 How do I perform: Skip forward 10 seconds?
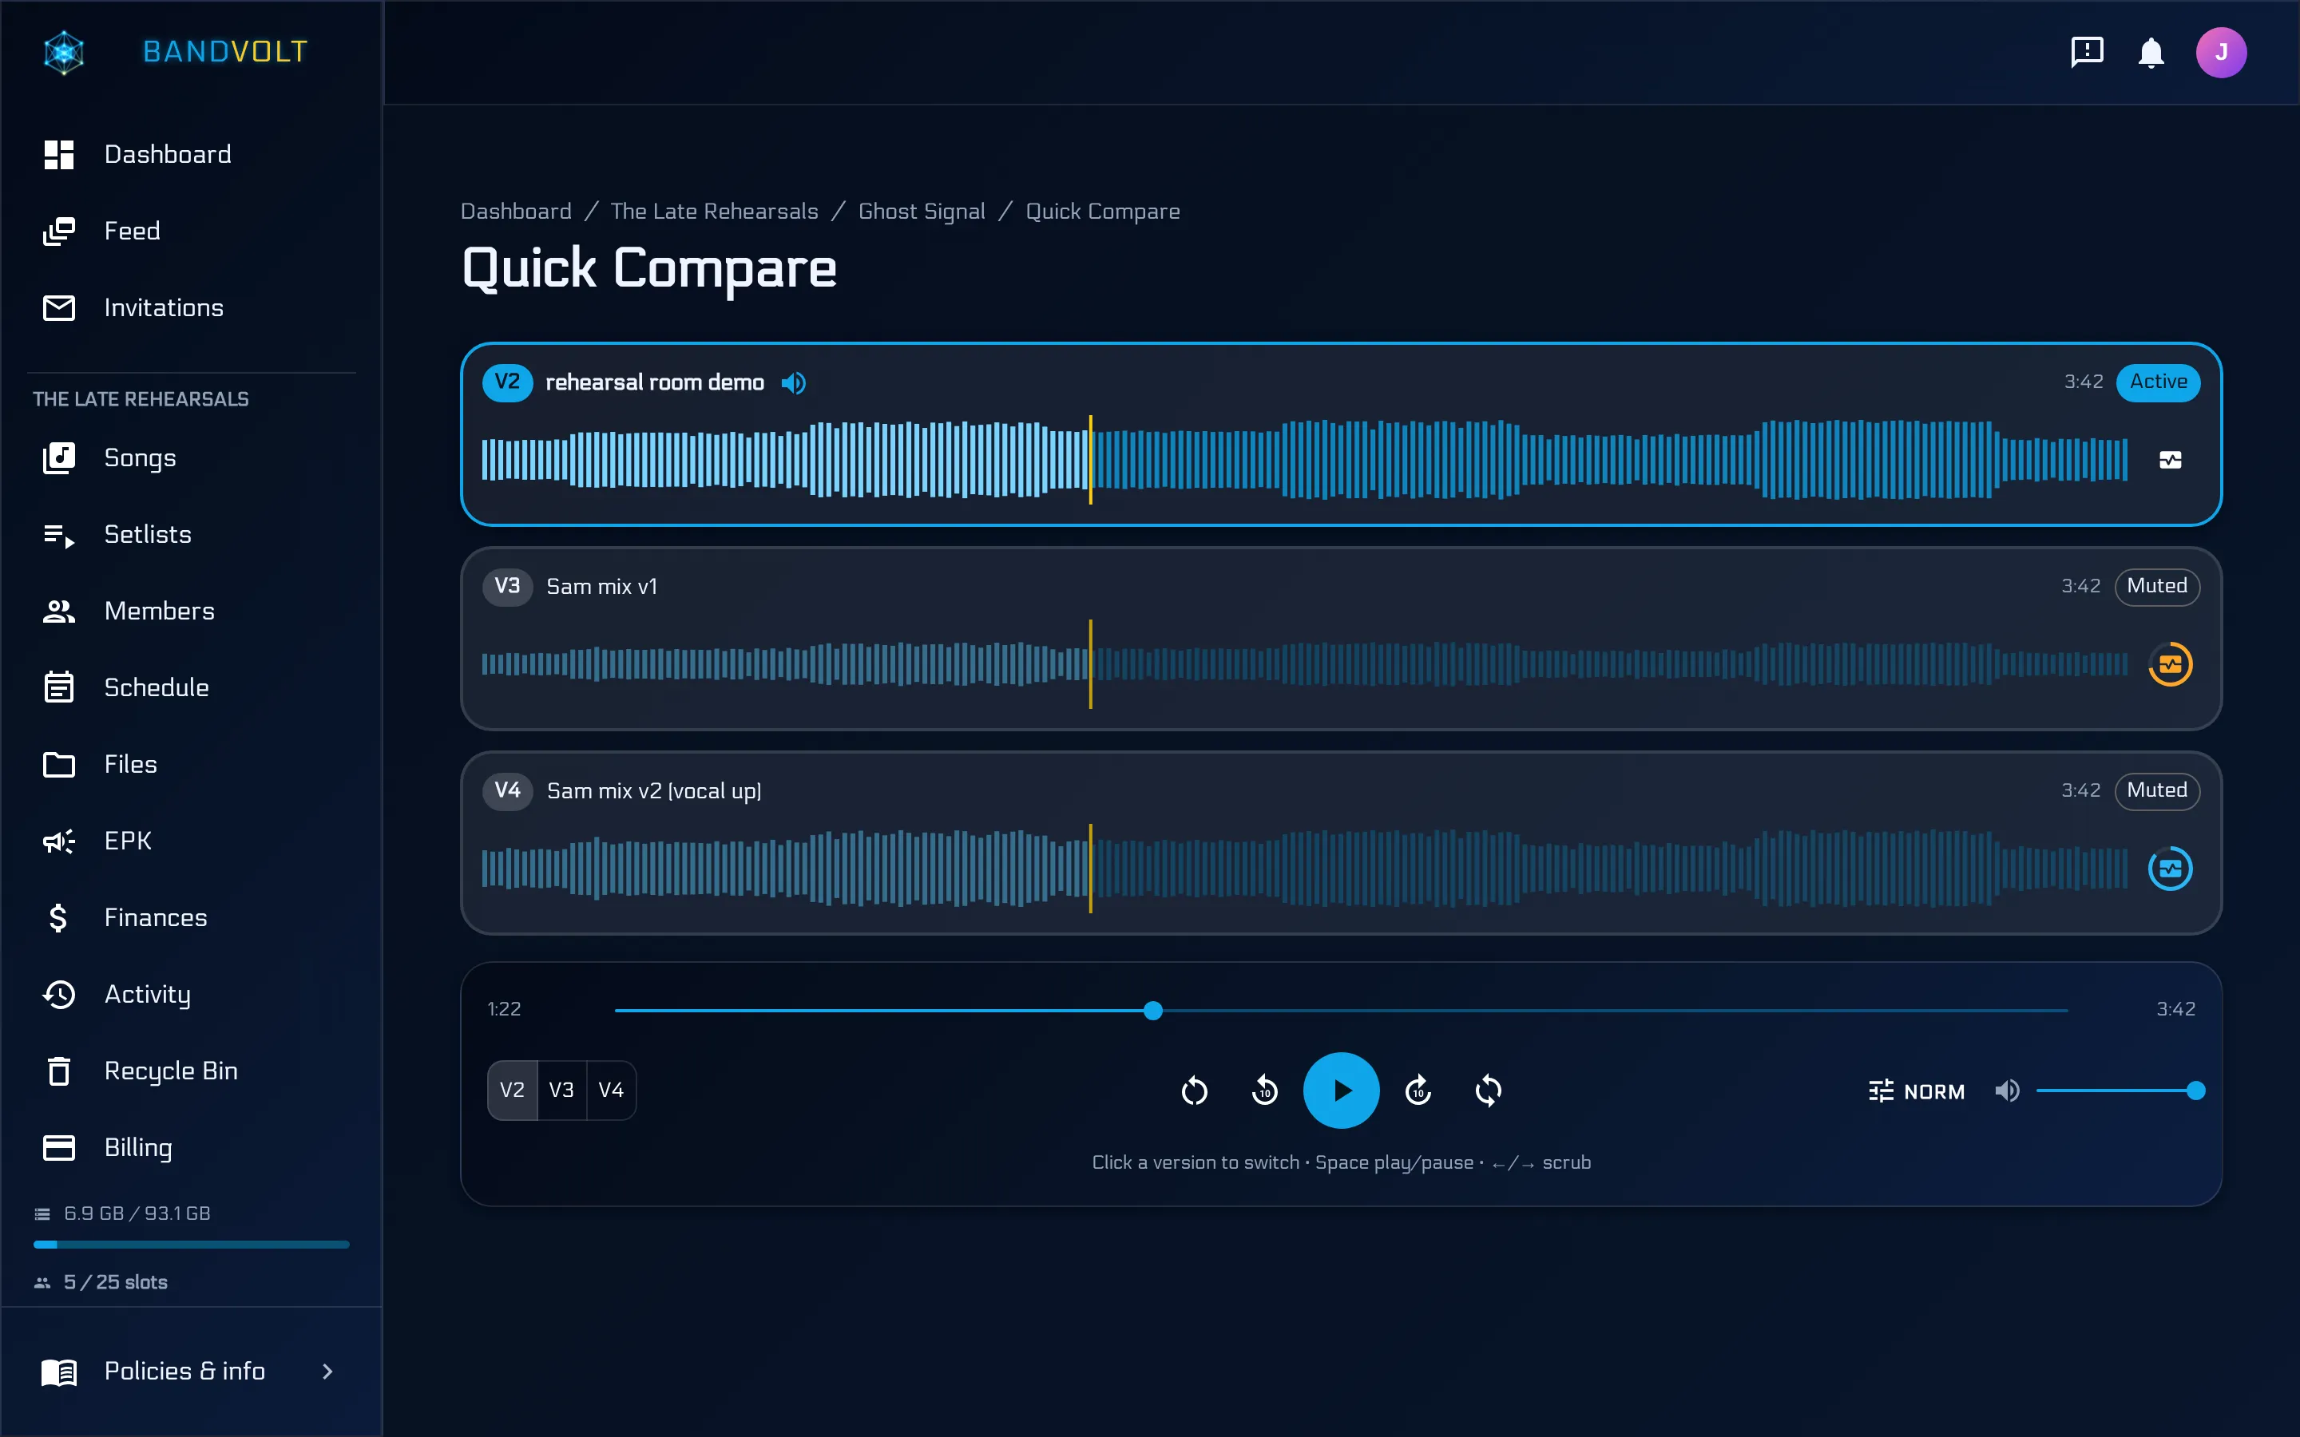tap(1418, 1091)
